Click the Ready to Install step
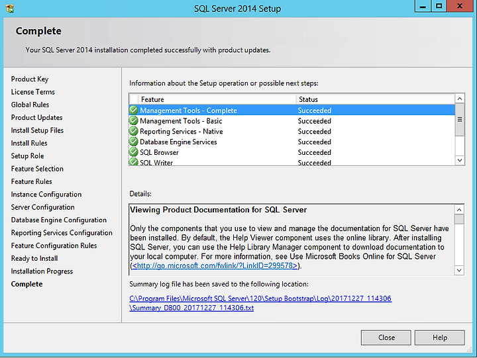The height and width of the screenshot is (358, 477). [34, 258]
